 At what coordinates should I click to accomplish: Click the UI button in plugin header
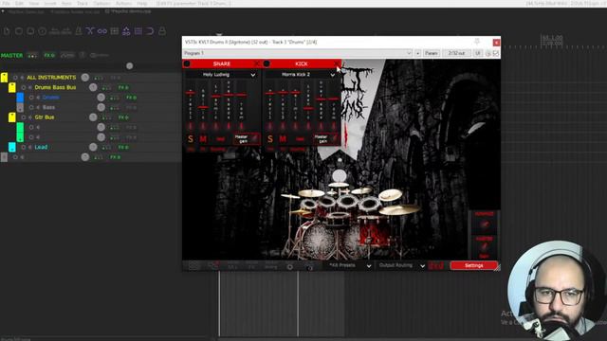[478, 53]
